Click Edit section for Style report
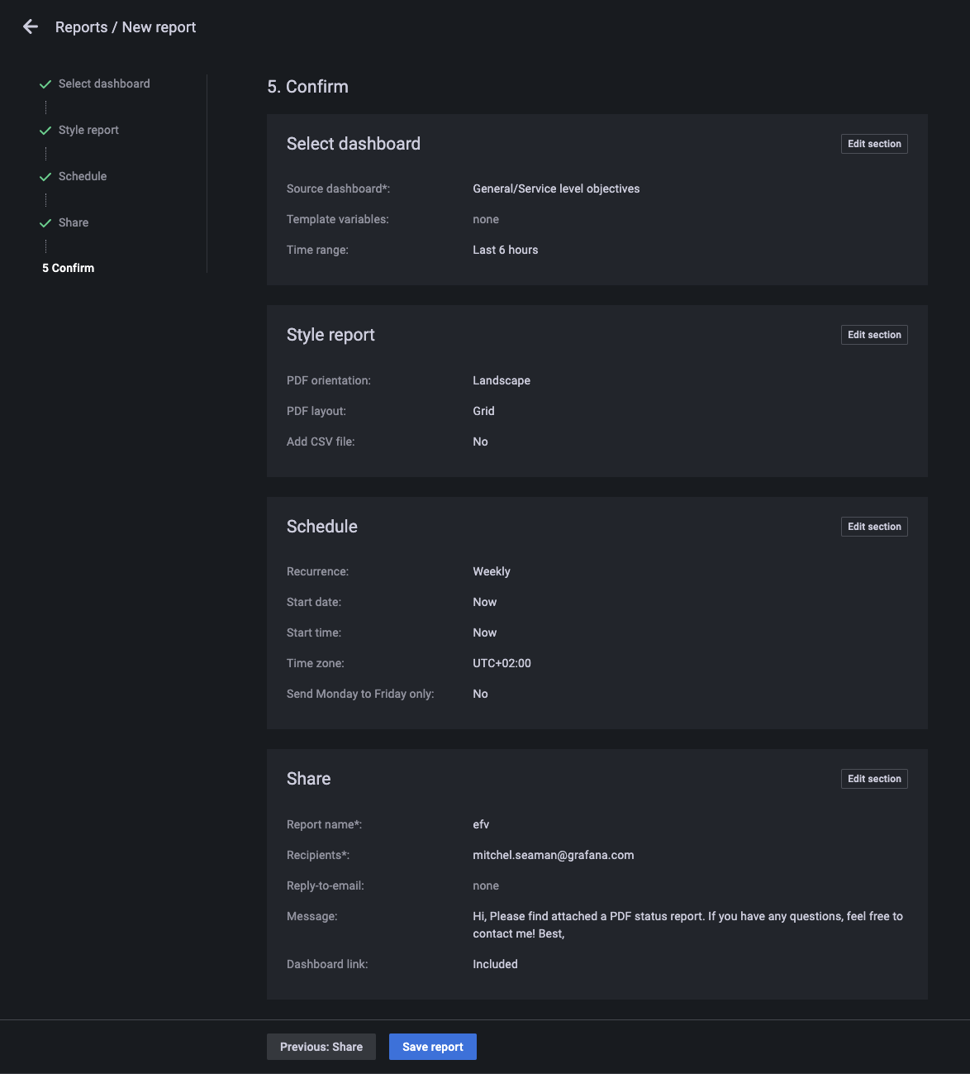Viewport: 970px width, 1074px height. tap(873, 334)
